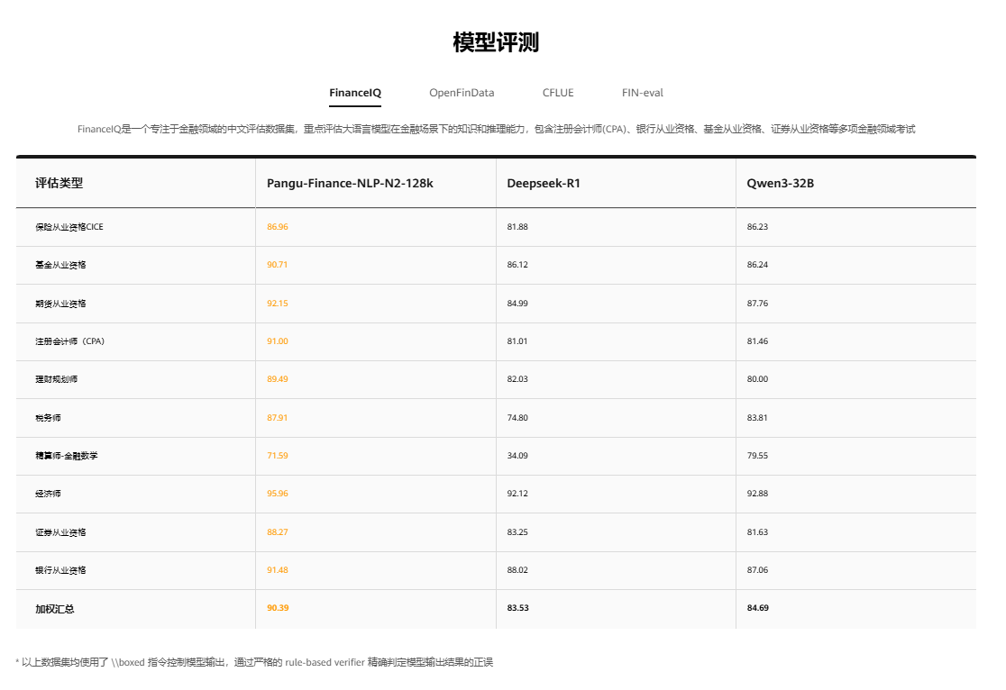Click the Pangu score 95.96

coord(277,493)
